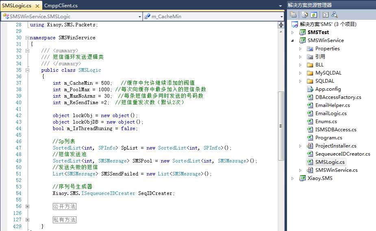The width and height of the screenshot is (376, 231).
Task: Expand the Xiaoy.SMS project node
Action: point(292,178)
